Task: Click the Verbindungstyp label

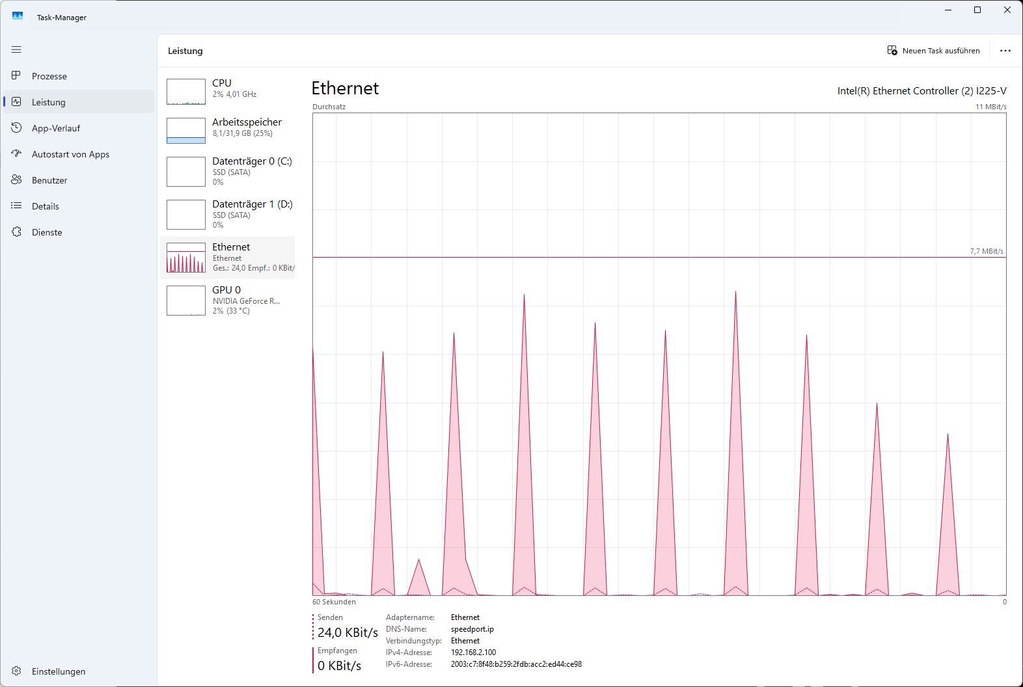Action: click(413, 641)
